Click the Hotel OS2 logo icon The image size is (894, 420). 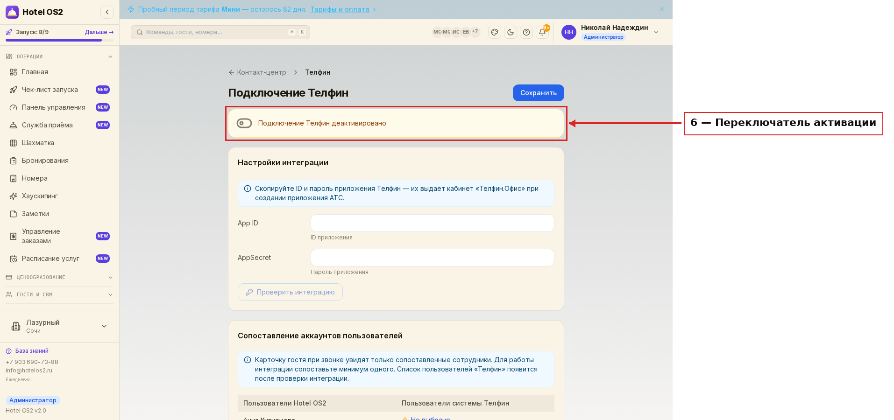click(12, 12)
